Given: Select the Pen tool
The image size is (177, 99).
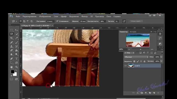Looking at the screenshot, I should [x=11, y=59].
